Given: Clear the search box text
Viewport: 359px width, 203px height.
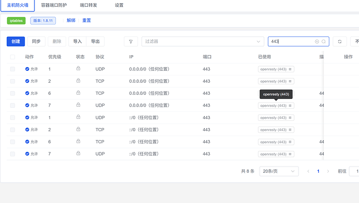Looking at the screenshot, I should pyautogui.click(x=317, y=42).
